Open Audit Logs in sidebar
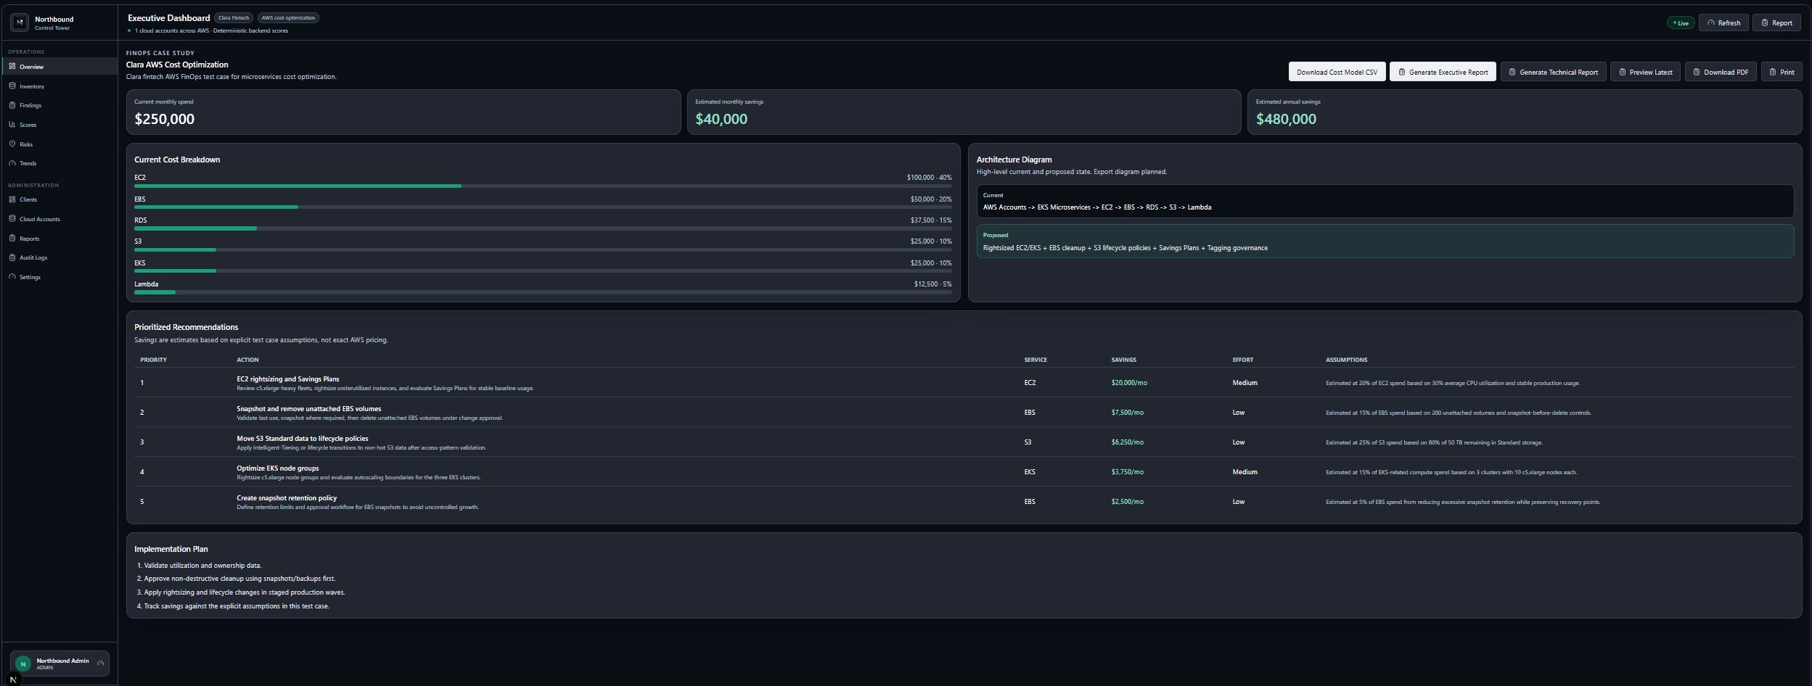The width and height of the screenshot is (1812, 686). tap(60, 257)
